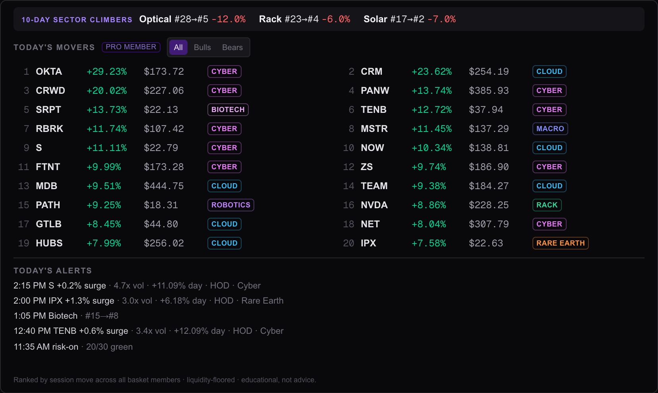658x393 pixels.
Task: Click the RBRK ticker symbol
Action: [x=50, y=129]
